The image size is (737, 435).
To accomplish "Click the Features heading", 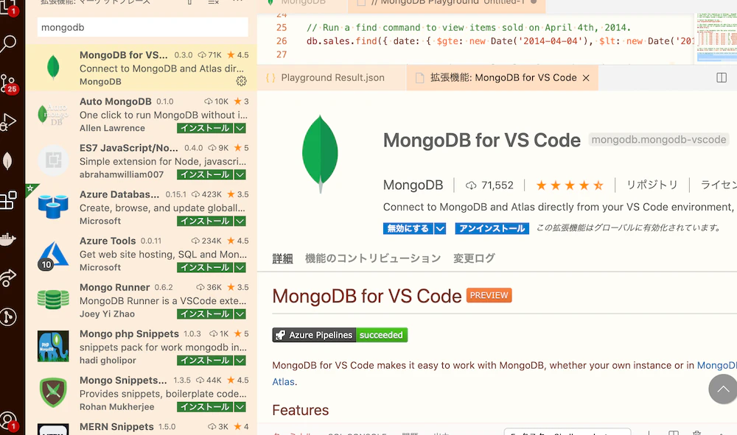I will pos(301,410).
